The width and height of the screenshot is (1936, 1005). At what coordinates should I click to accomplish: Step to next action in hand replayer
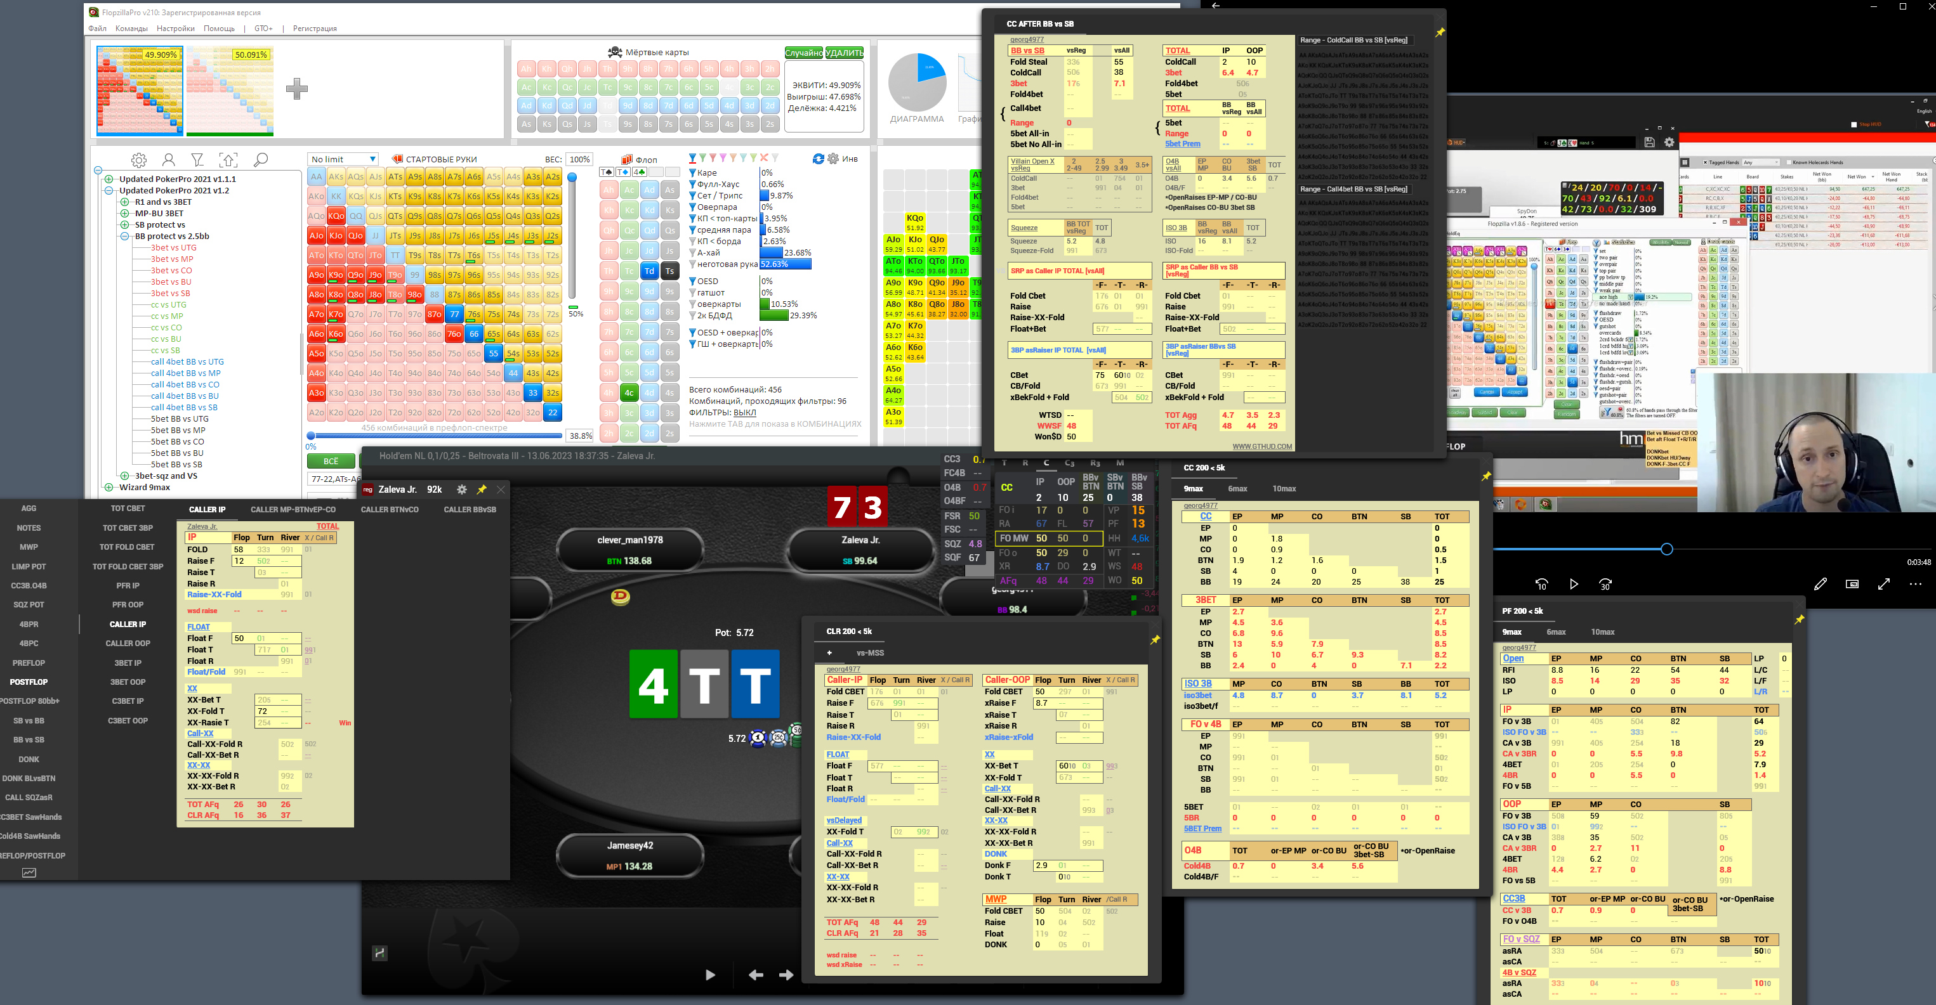click(786, 974)
